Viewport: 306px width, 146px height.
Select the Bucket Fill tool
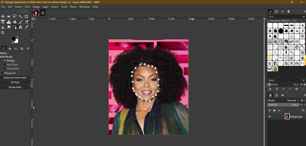click(15, 22)
